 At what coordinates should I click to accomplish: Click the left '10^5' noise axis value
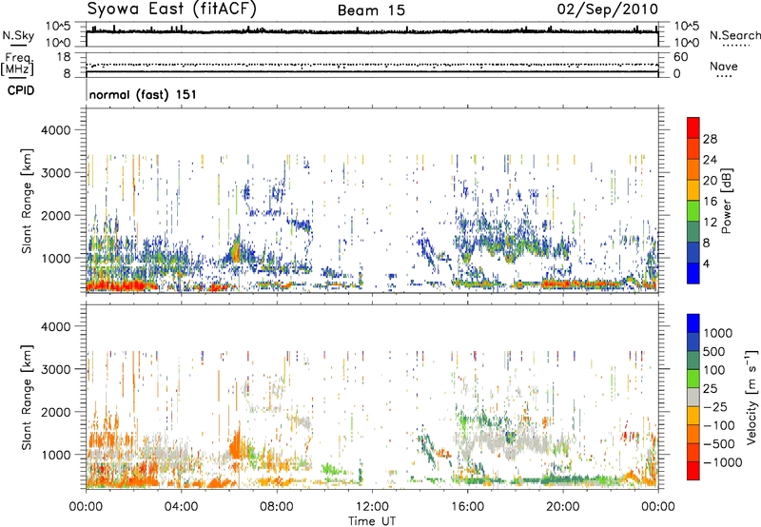tap(59, 26)
